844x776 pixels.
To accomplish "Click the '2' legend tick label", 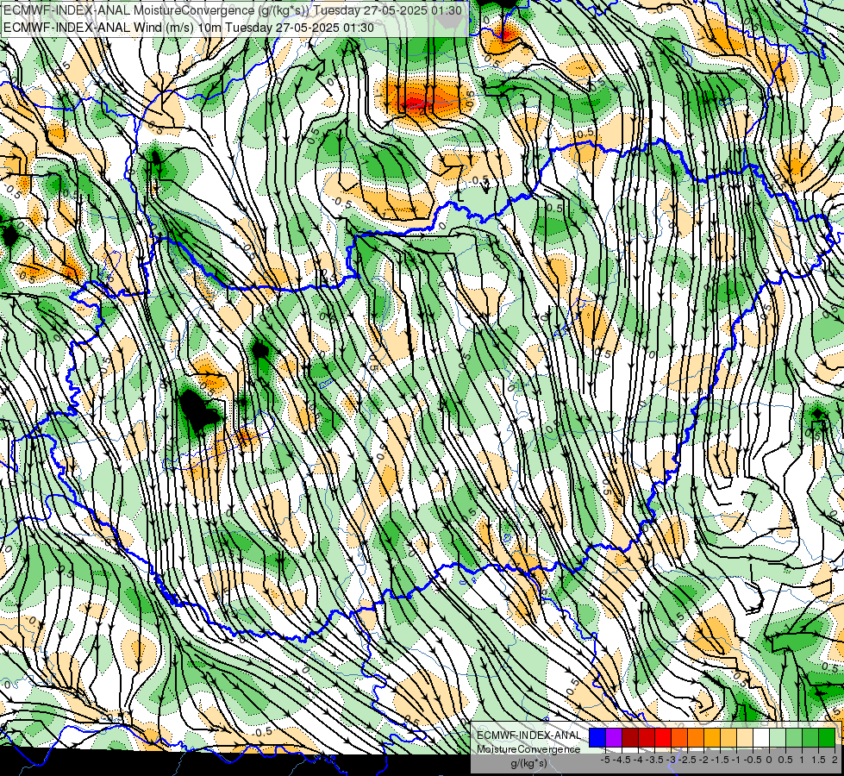I will 835,760.
